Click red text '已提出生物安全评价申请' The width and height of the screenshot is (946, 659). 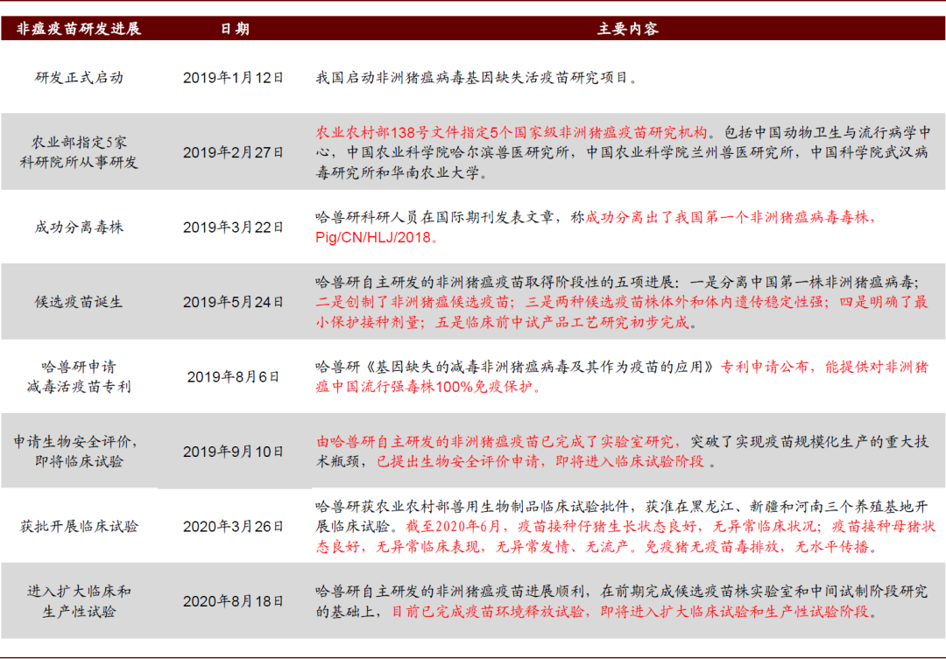[x=458, y=462]
